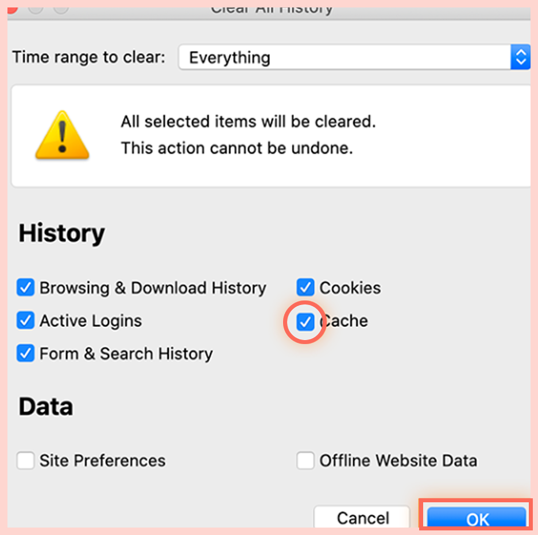Viewport: 538px width, 535px height.
Task: Click the Cancel button
Action: [x=362, y=518]
